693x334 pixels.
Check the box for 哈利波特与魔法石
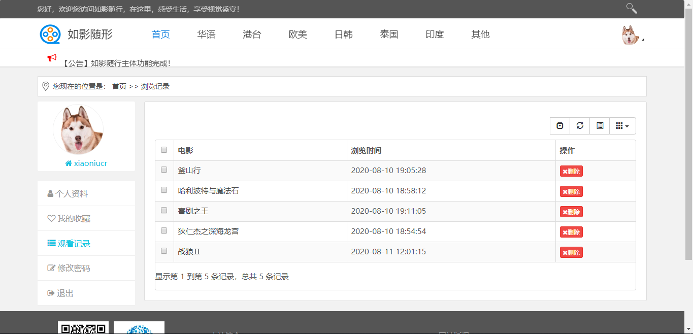pyautogui.click(x=164, y=190)
